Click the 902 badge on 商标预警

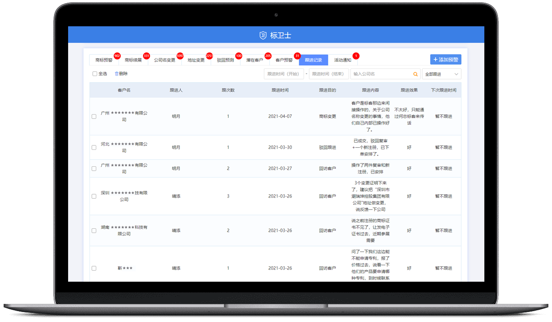pos(117,56)
